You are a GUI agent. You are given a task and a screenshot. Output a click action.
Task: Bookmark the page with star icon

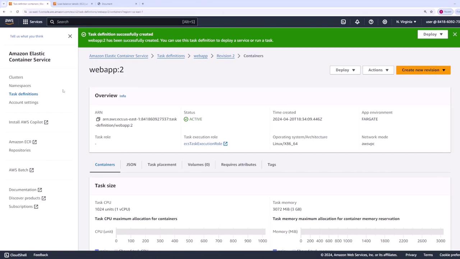[x=431, y=12]
